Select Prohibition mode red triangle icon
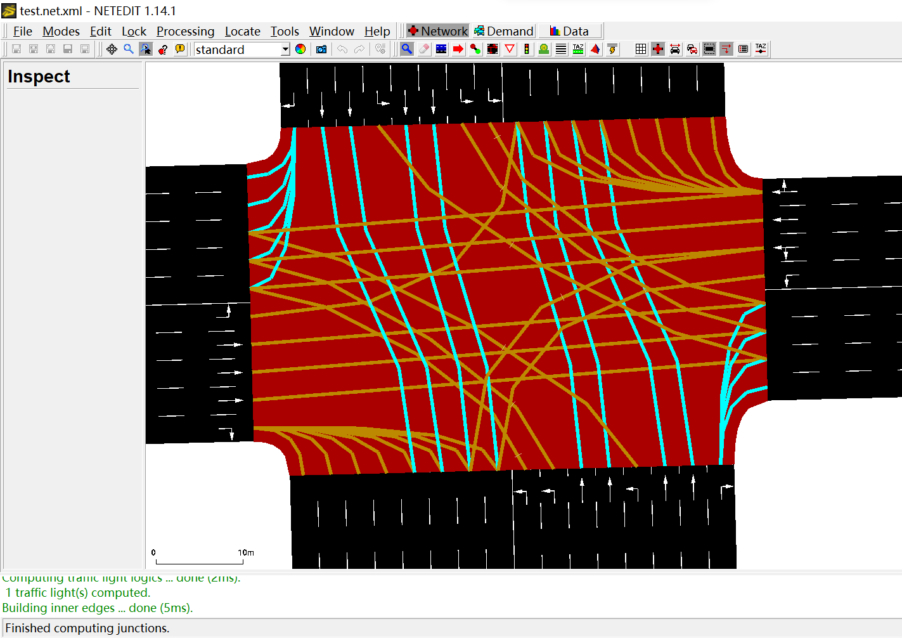The height and width of the screenshot is (638, 902). [510, 49]
